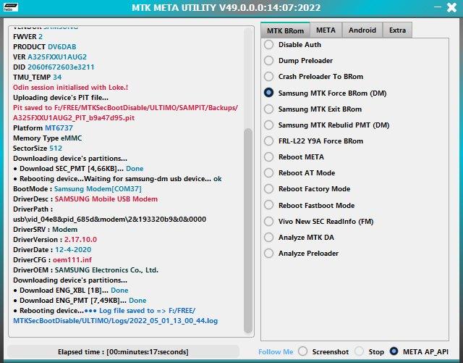This screenshot has width=463, height=363.
Task: Click the Odin session initialised with Loke line
Action: pyautogui.click(x=71, y=87)
